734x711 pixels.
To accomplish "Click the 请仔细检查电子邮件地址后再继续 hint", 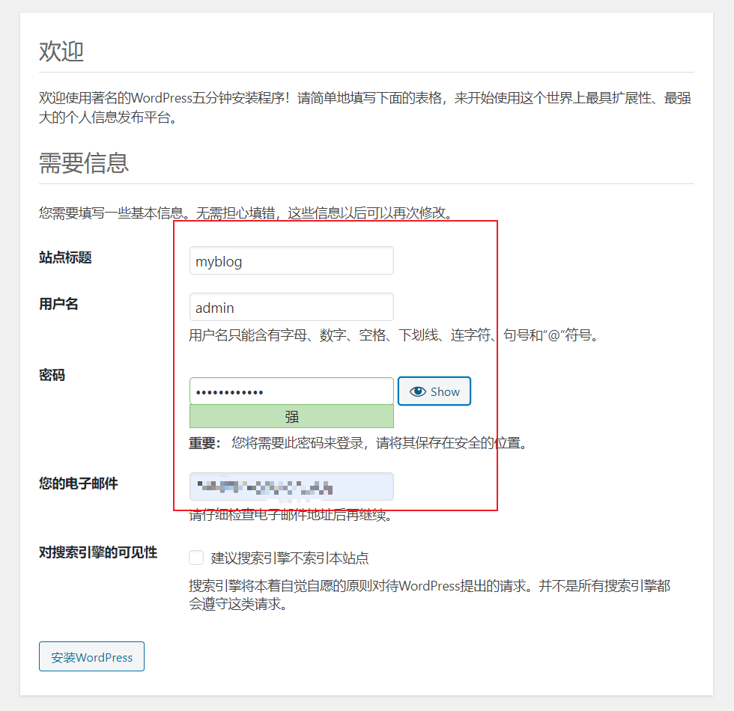I will [291, 515].
